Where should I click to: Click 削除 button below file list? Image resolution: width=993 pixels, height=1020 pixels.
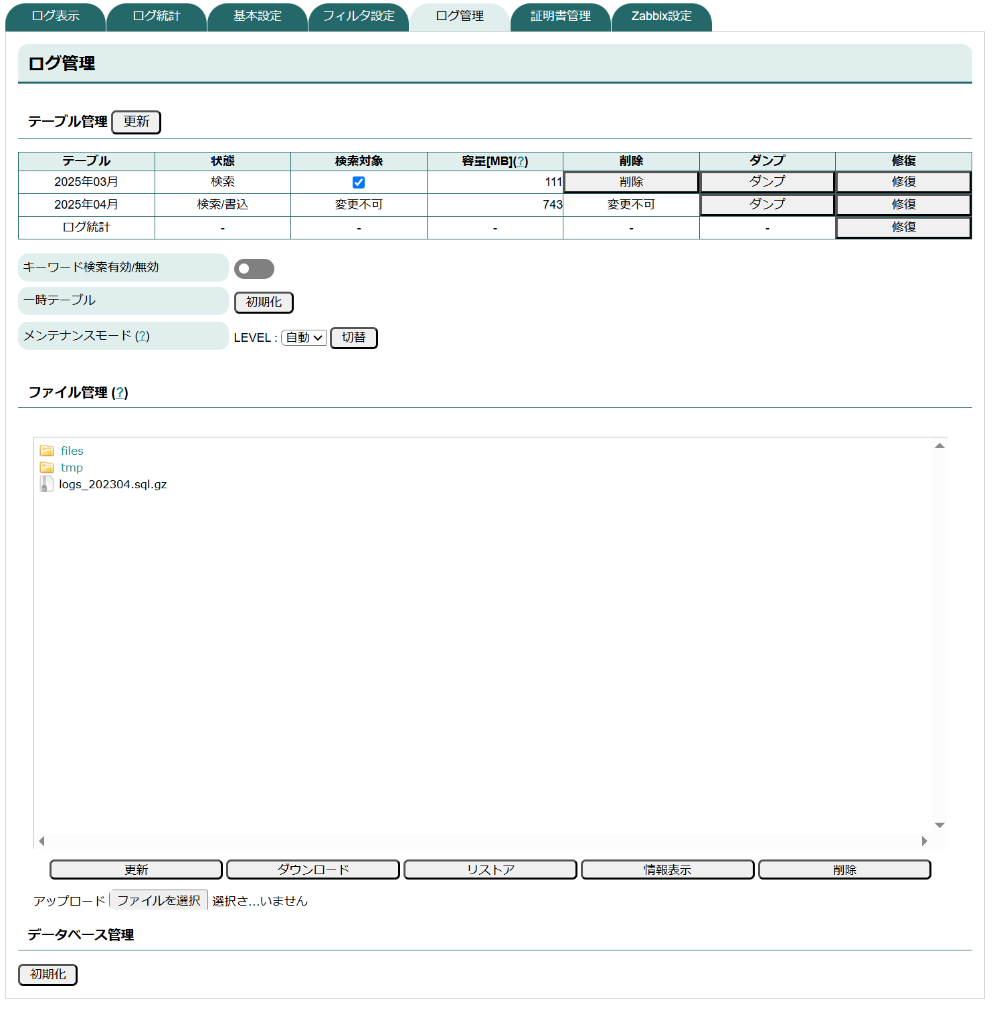(845, 870)
